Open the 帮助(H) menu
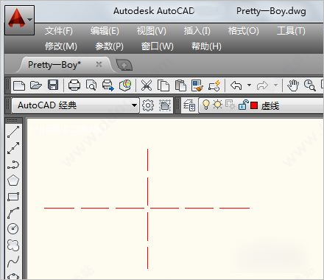Viewport: 324px width, 280px height. click(x=206, y=46)
